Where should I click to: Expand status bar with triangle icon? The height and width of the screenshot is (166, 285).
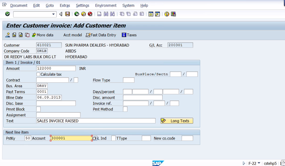[244, 163]
